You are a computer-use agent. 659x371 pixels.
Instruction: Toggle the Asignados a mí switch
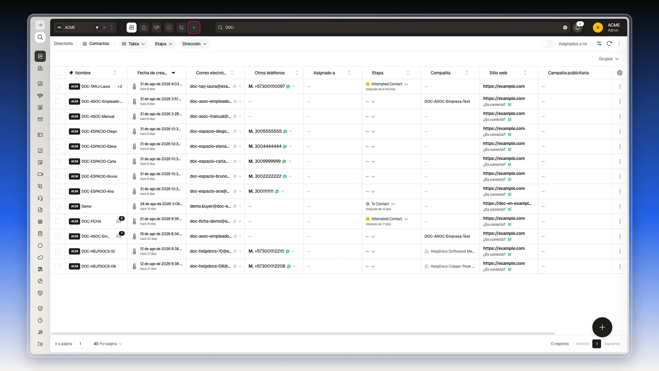[x=548, y=44]
